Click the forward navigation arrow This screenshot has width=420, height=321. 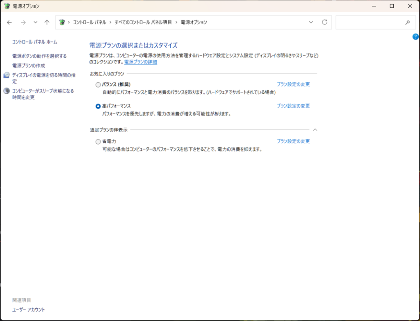pos(23,22)
